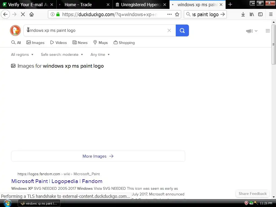Click the browser address bar URL
The image size is (276, 207).
[109, 15]
